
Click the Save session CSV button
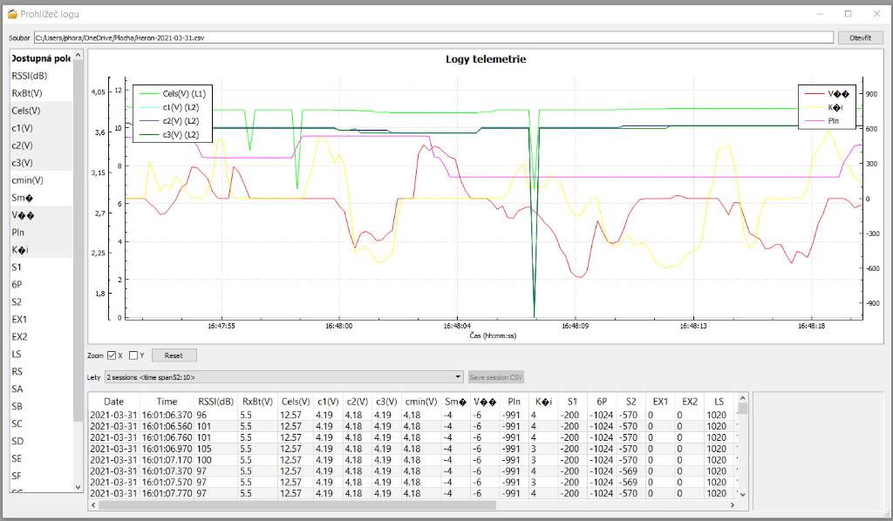click(496, 377)
